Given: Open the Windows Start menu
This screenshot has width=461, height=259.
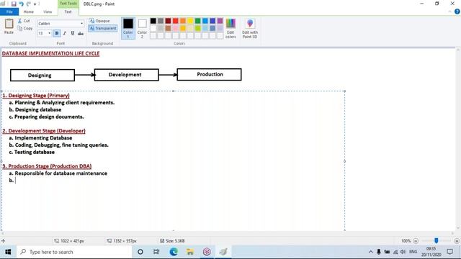Looking at the screenshot, I should click(x=8, y=252).
